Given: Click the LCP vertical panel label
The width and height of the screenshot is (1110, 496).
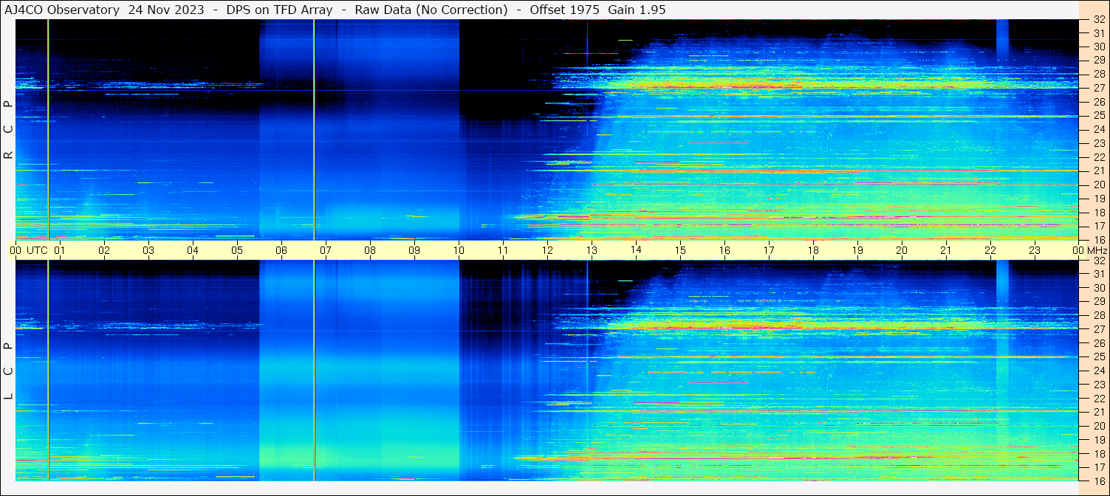Looking at the screenshot, I should pos(7,371).
